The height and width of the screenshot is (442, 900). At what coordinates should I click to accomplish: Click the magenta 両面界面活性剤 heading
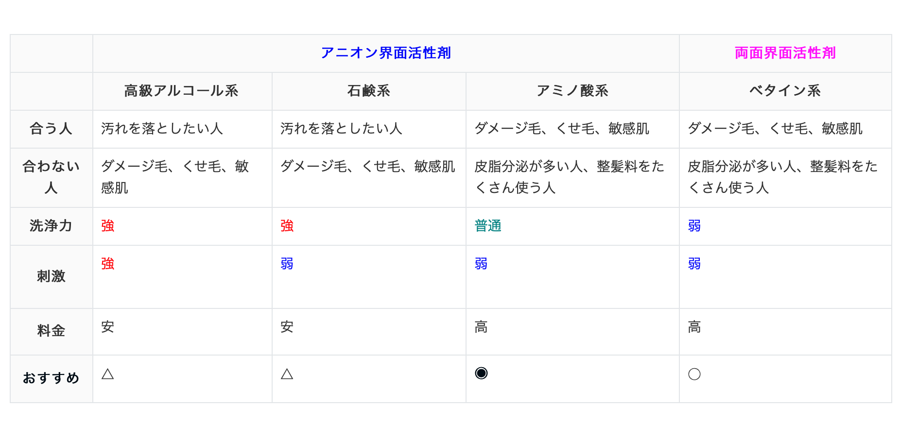[x=785, y=53]
